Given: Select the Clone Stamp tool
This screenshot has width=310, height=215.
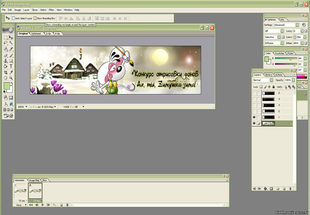Looking at the screenshot, I should pos(6,61).
